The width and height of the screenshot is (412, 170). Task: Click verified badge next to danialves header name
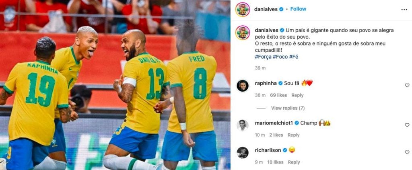tap(281, 9)
